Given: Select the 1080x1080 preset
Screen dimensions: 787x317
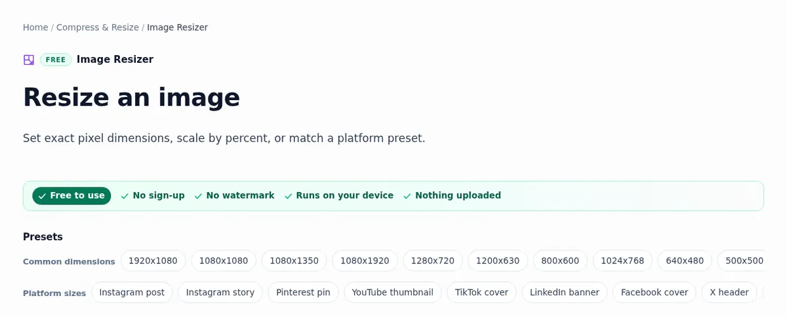Looking at the screenshot, I should (x=224, y=261).
